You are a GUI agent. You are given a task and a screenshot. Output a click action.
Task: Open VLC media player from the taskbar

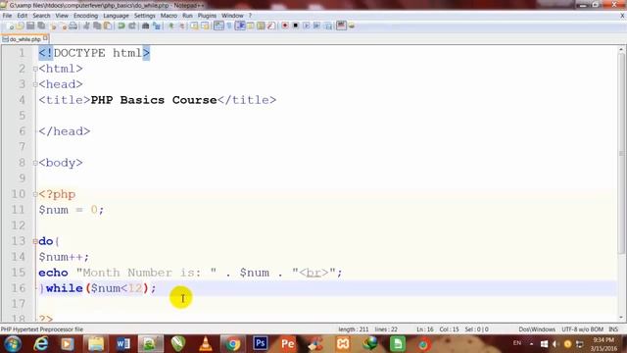click(x=206, y=344)
